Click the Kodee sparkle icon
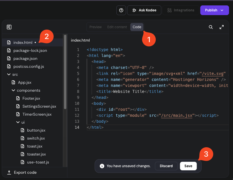 [134, 10]
